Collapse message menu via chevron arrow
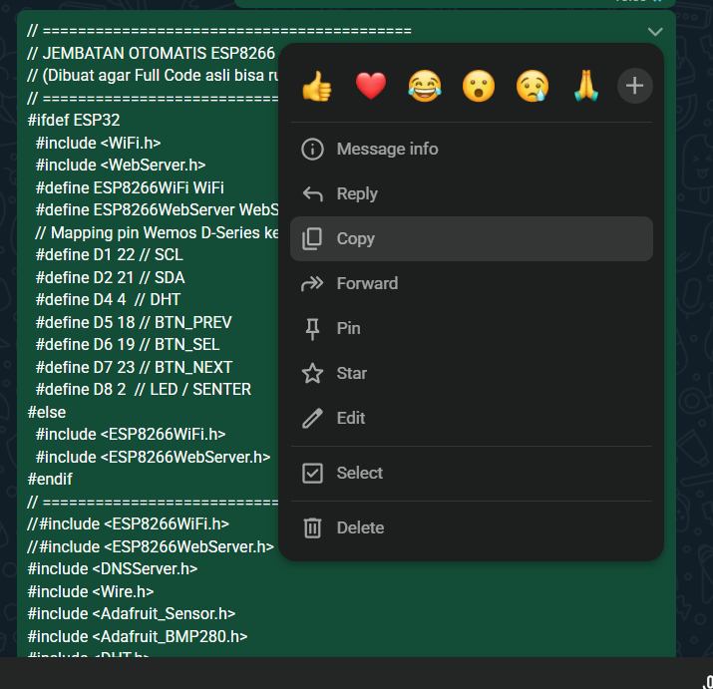This screenshot has width=713, height=689. click(654, 32)
